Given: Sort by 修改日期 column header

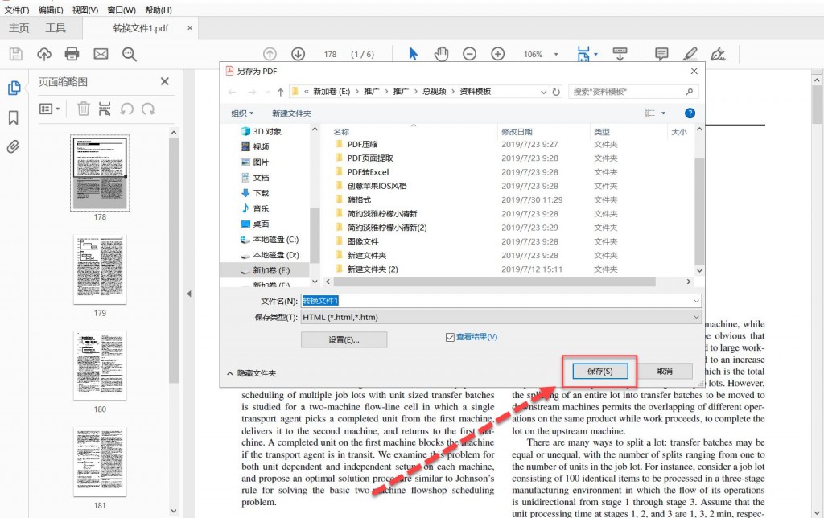Looking at the screenshot, I should point(517,132).
